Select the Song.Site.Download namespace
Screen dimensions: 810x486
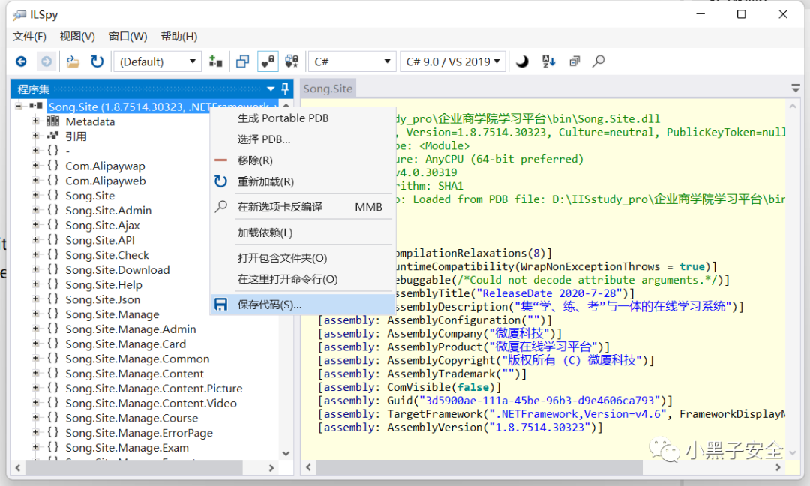pos(117,269)
